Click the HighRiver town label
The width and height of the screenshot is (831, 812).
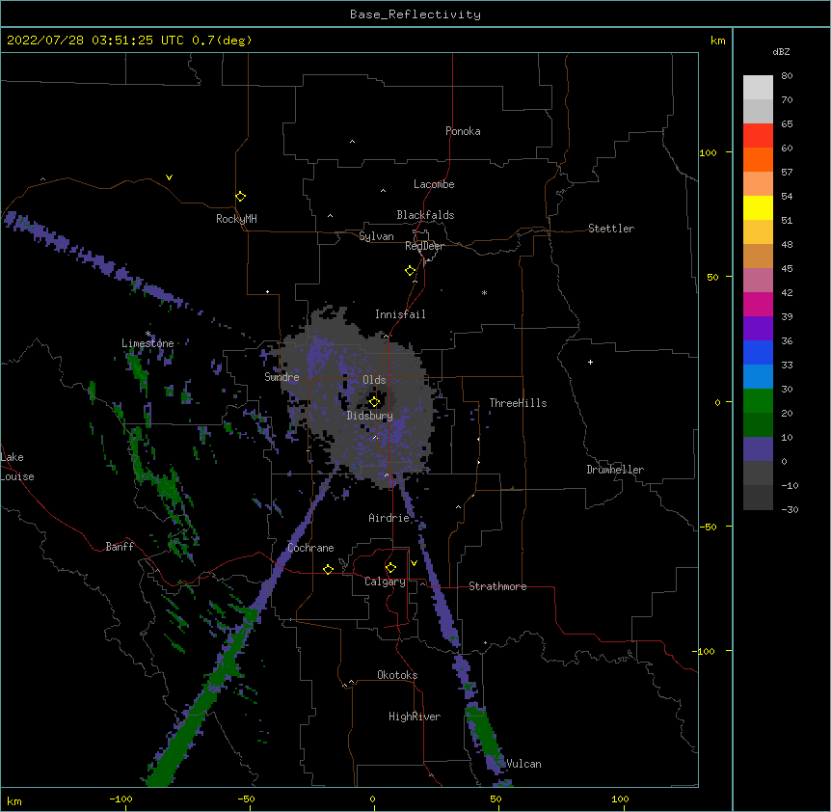415,717
